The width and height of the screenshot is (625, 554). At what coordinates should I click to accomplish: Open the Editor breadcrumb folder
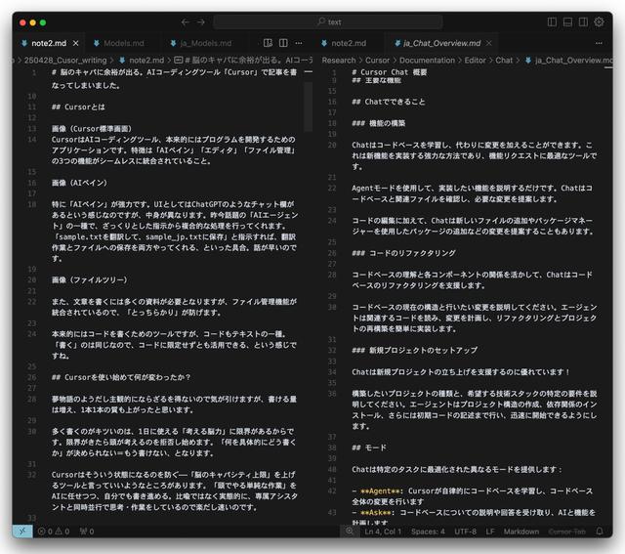[x=476, y=61]
